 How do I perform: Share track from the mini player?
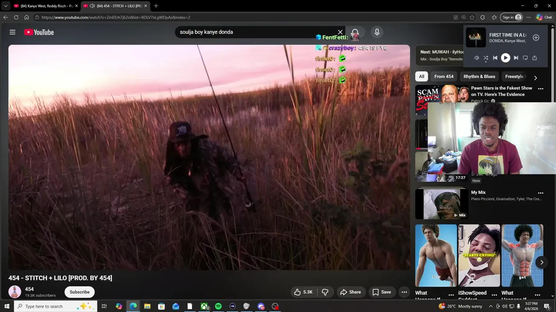point(534,58)
